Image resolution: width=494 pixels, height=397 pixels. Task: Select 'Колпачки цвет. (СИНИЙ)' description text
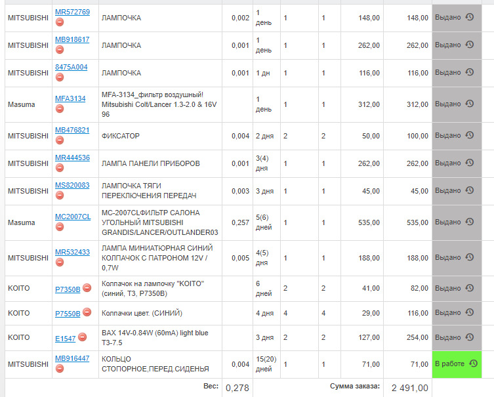click(142, 313)
